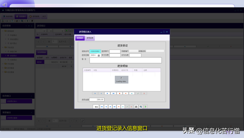Expand 综合管理 tree folder
Image resolution: width=244 pixels, height=138 pixels.
3,72
